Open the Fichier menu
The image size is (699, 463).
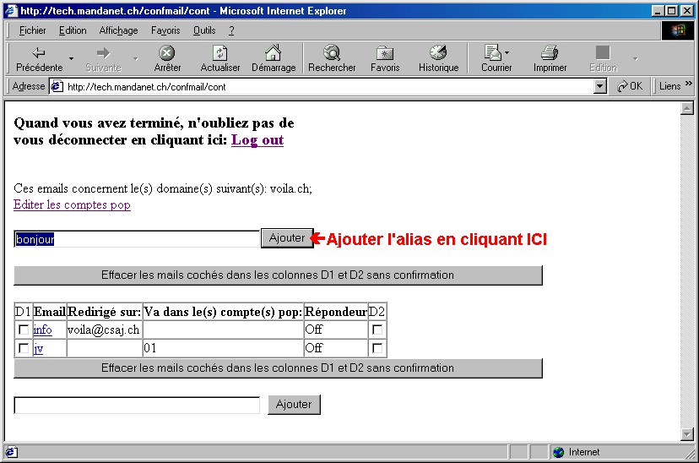(x=33, y=30)
